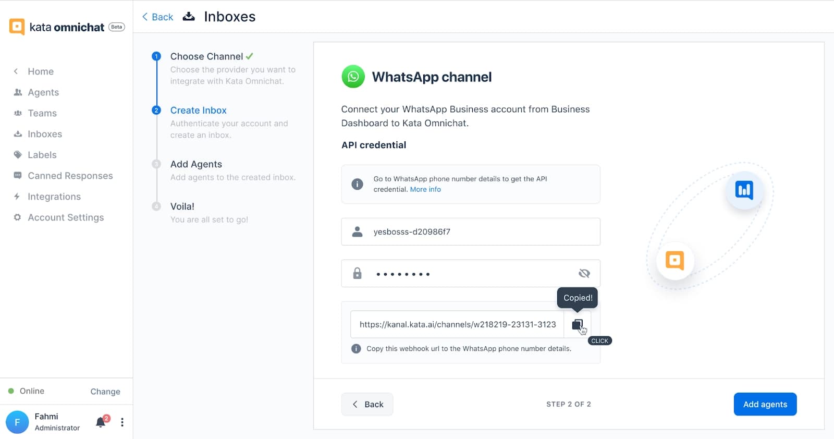Click the Back button at the form bottom
The height and width of the screenshot is (439, 834).
coord(367,404)
